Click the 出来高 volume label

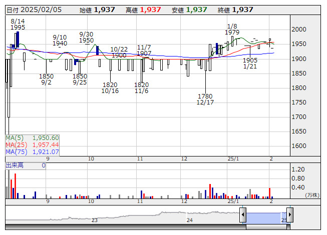(15, 165)
